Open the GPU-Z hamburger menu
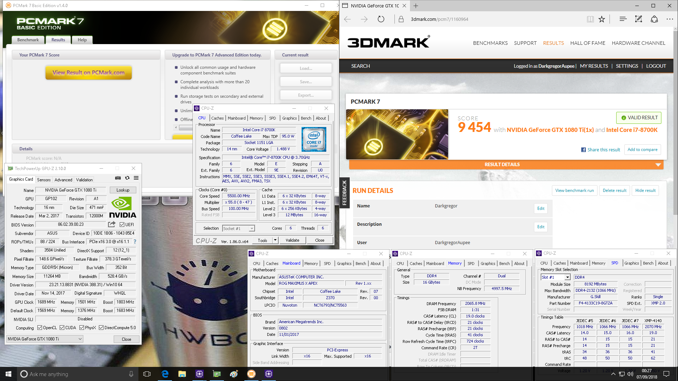The image size is (678, 381). point(136,178)
